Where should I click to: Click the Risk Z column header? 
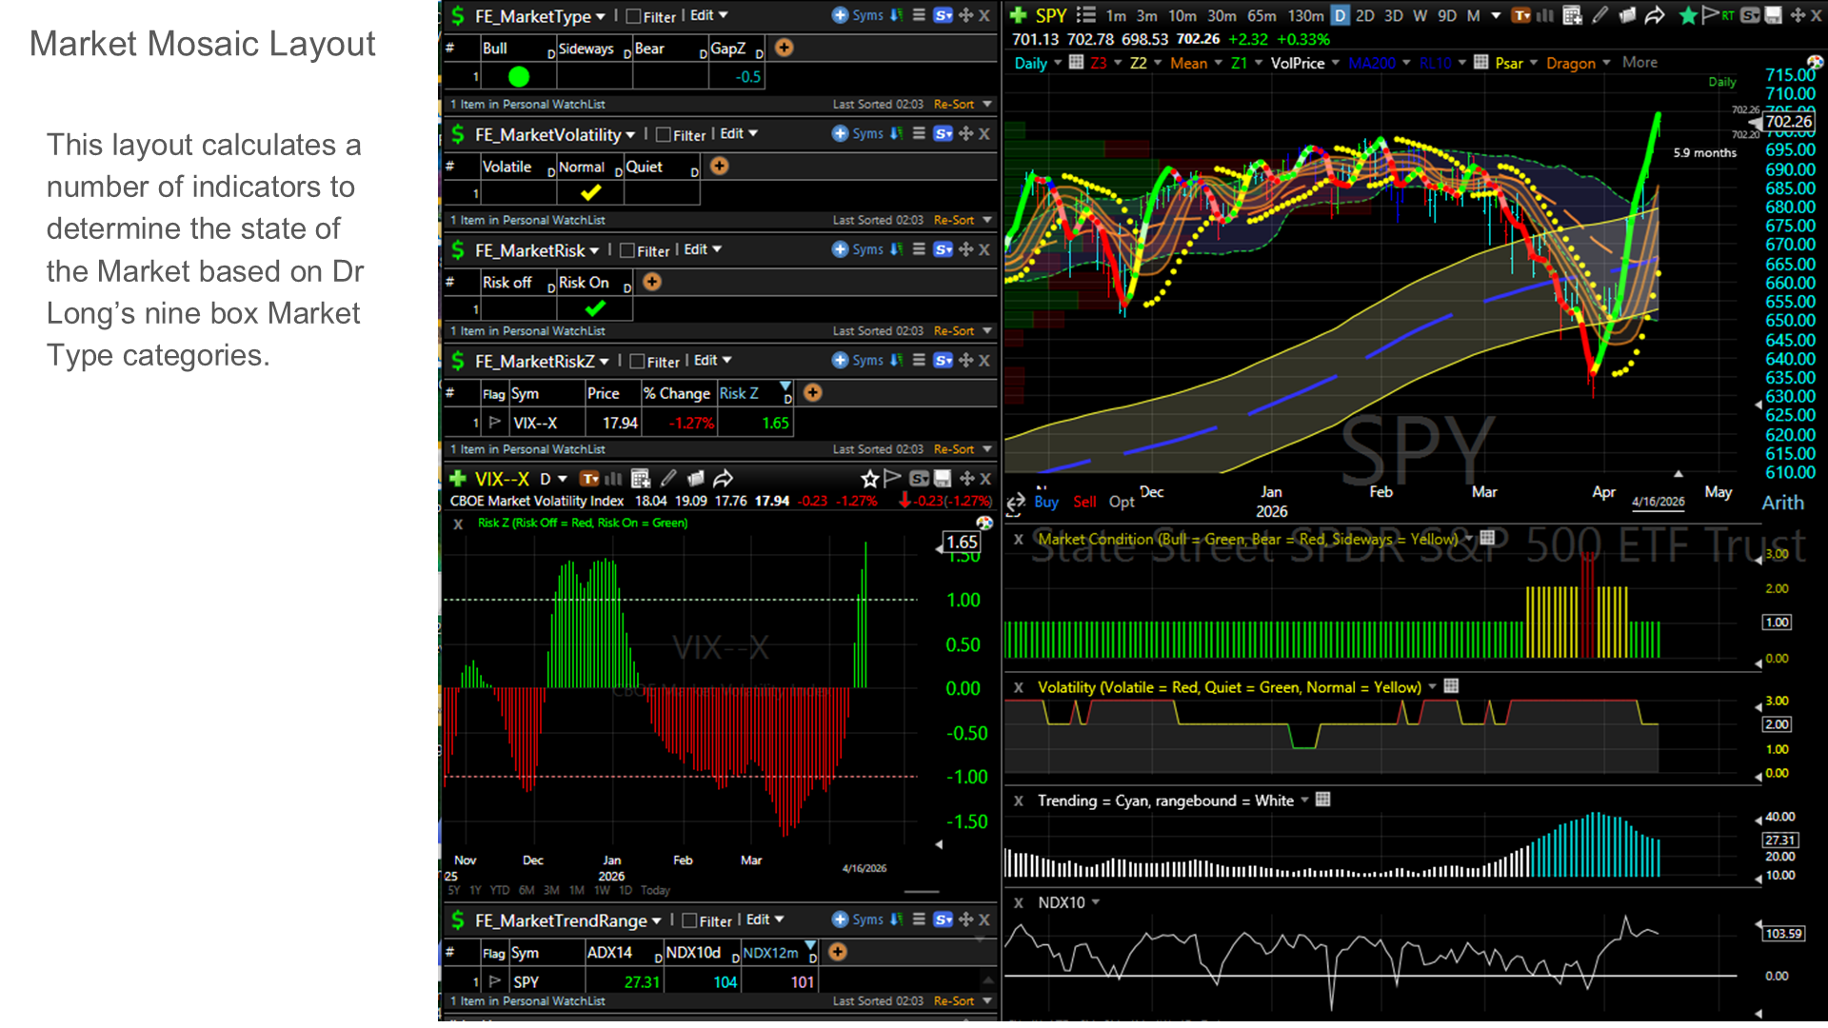coord(739,393)
